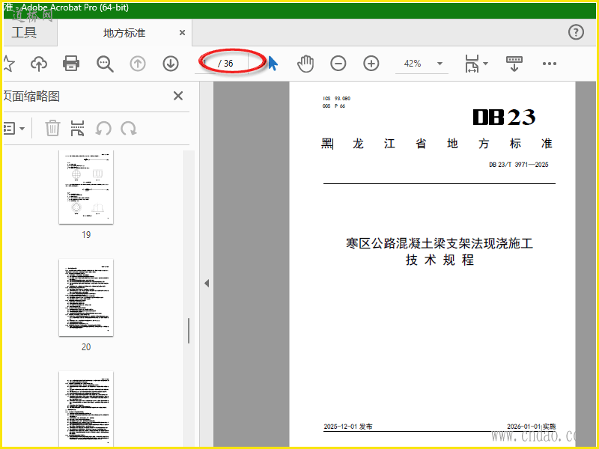Rotate pages counterclockwise
The width and height of the screenshot is (599, 449).
(x=103, y=128)
